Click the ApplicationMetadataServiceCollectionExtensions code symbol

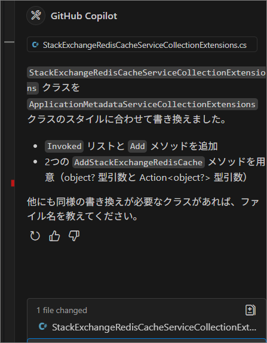142,104
